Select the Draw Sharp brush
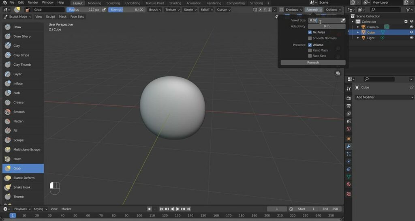This screenshot has height=221, width=415. pyautogui.click(x=23, y=36)
